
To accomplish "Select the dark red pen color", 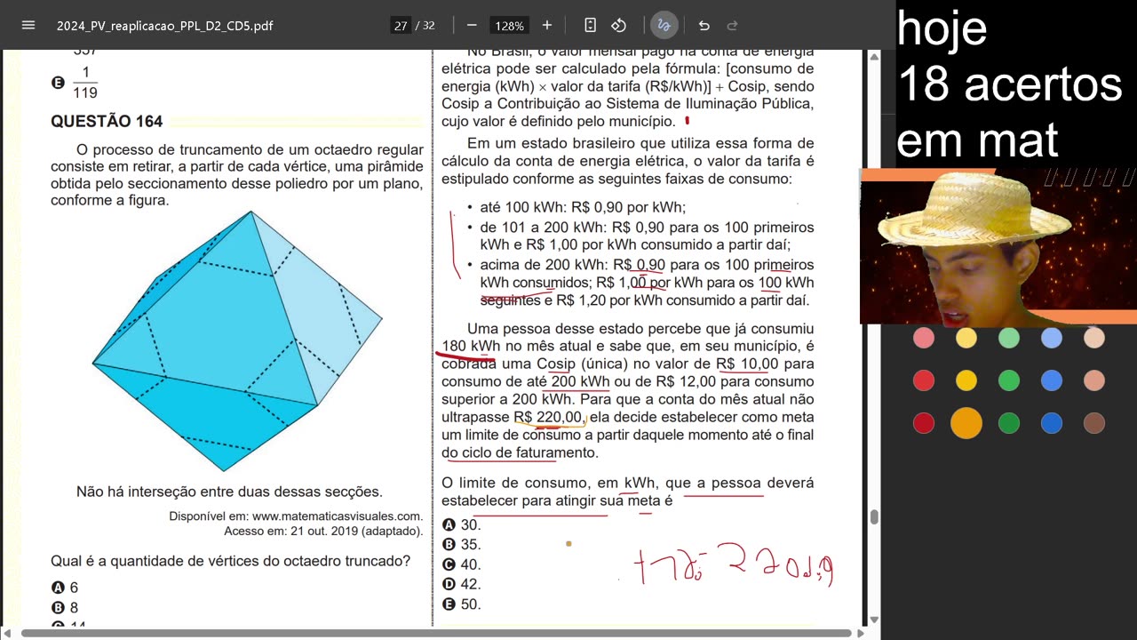I will coord(924,423).
